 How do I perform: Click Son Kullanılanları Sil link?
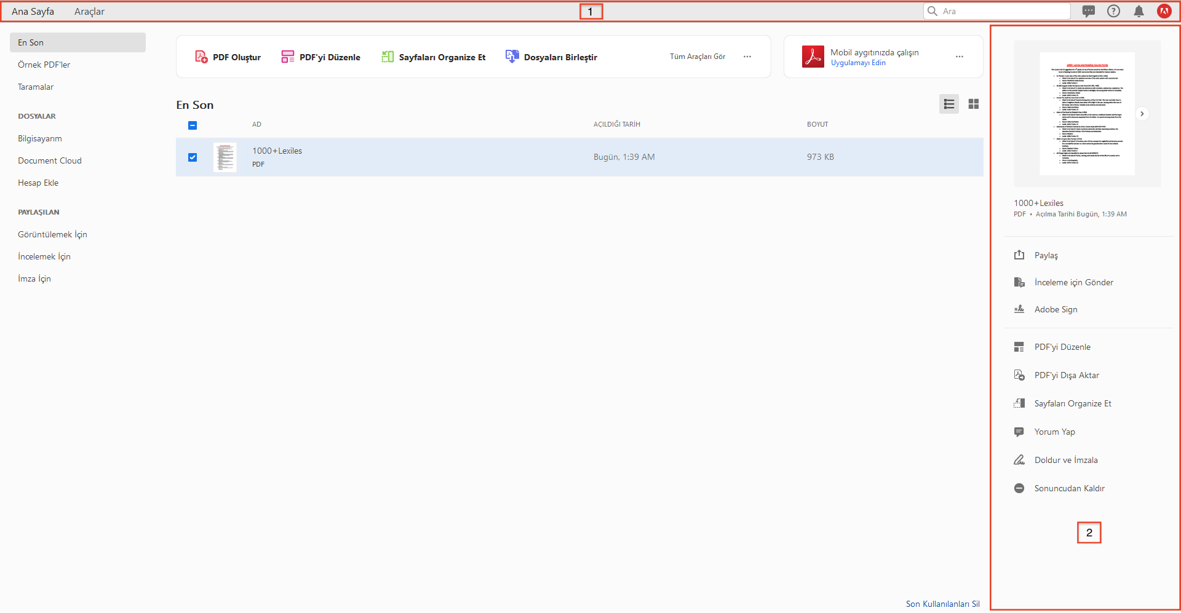click(x=942, y=604)
